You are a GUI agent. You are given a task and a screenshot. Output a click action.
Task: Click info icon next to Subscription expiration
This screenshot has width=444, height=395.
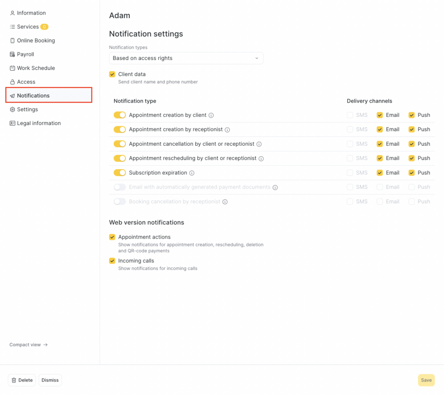[x=192, y=173]
